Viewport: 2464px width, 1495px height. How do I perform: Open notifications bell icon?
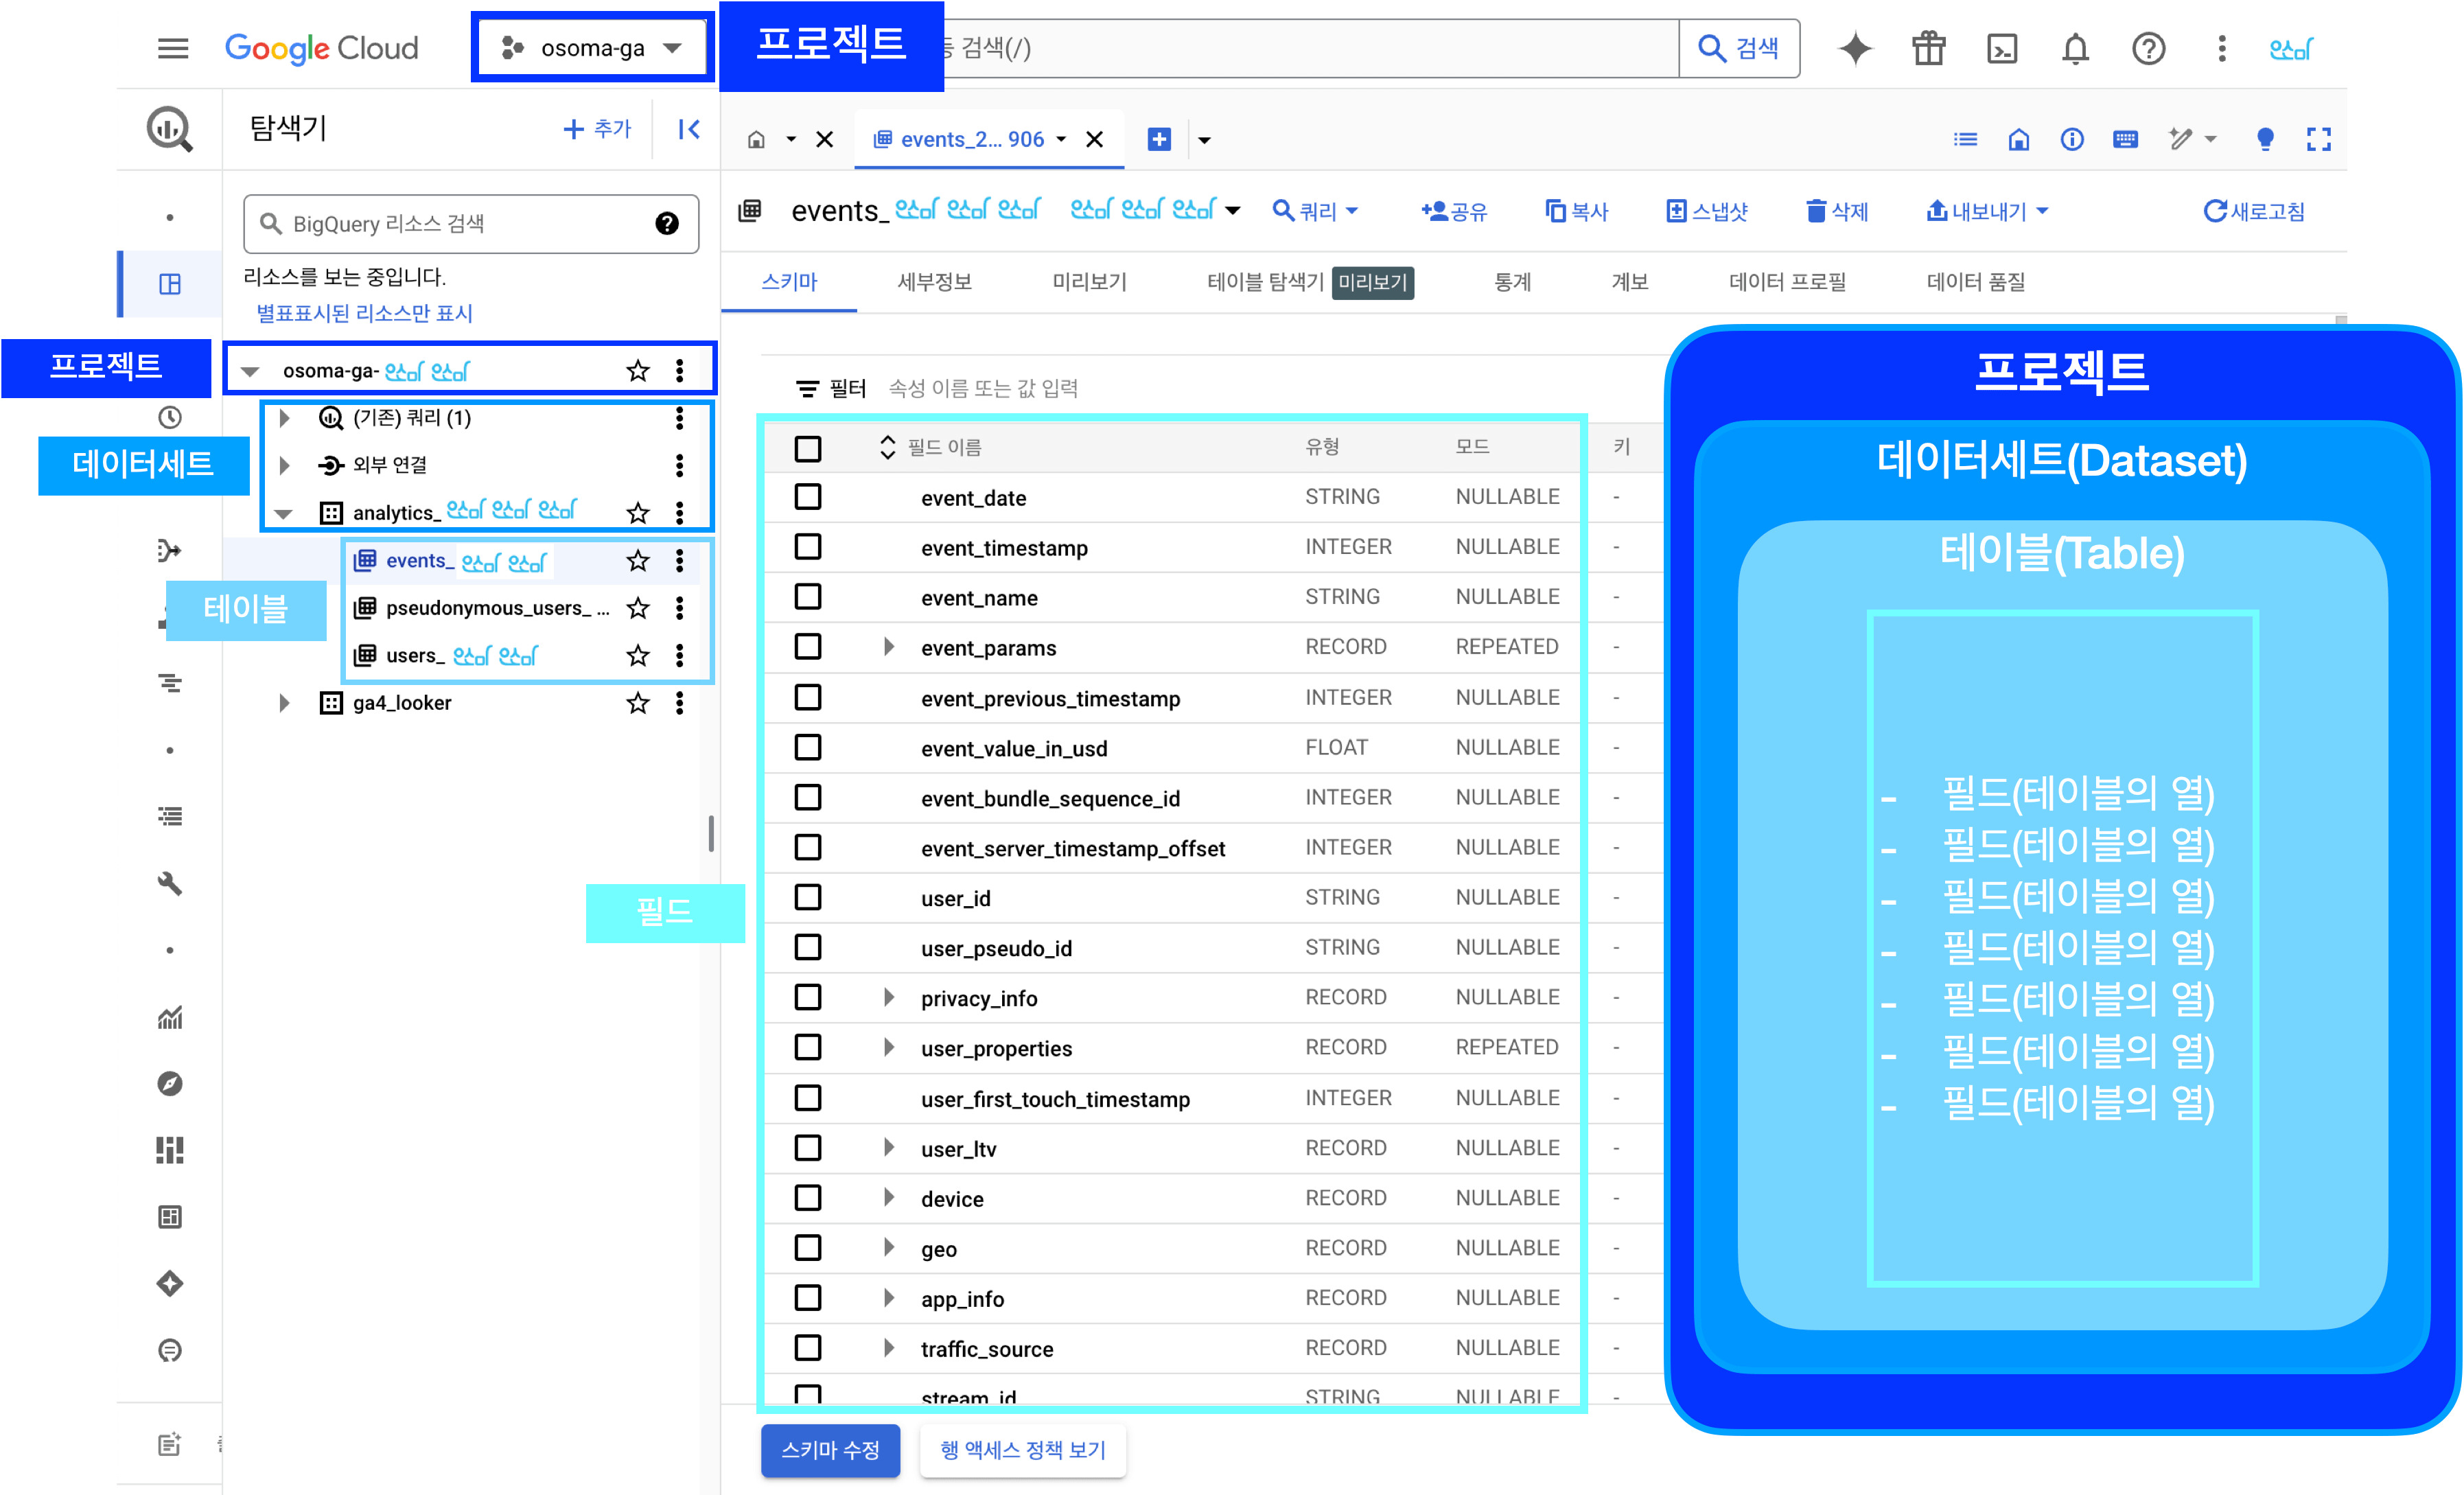2076,48
